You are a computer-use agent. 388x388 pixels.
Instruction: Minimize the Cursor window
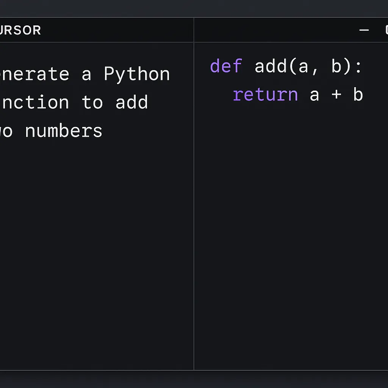tap(364, 30)
